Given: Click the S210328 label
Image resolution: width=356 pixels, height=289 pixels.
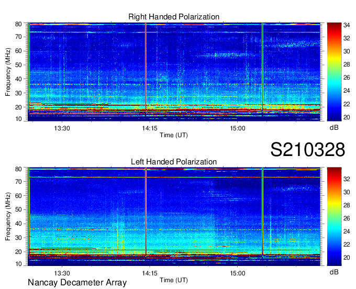Looking at the screenshot, I should (x=308, y=150).
